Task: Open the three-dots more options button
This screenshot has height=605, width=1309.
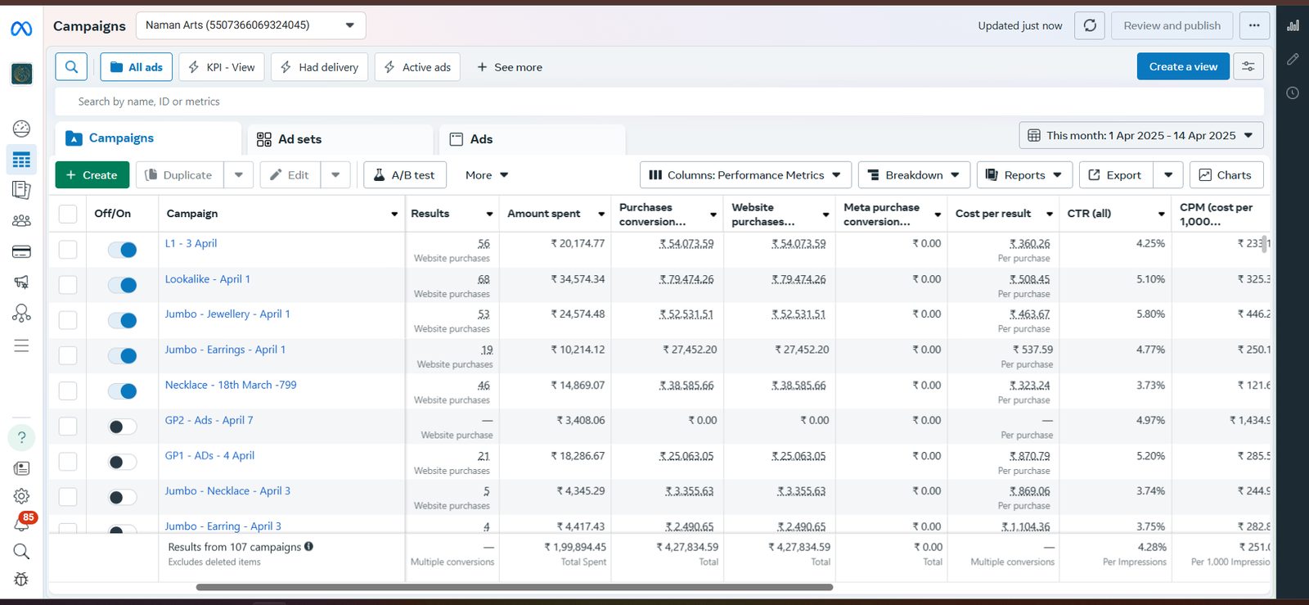Action: pos(1254,25)
